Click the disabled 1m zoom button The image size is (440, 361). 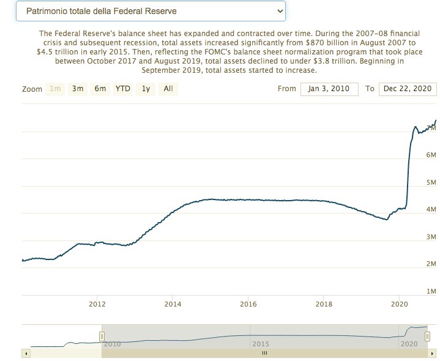pyautogui.click(x=55, y=89)
